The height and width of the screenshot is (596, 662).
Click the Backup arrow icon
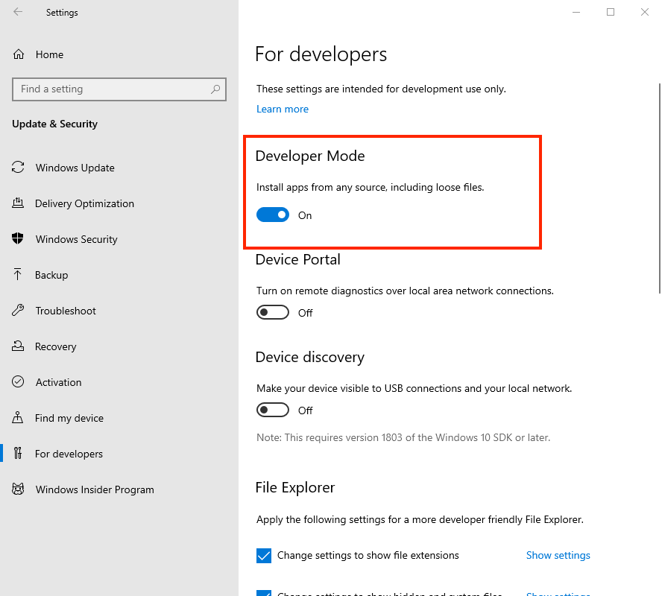[x=17, y=274]
